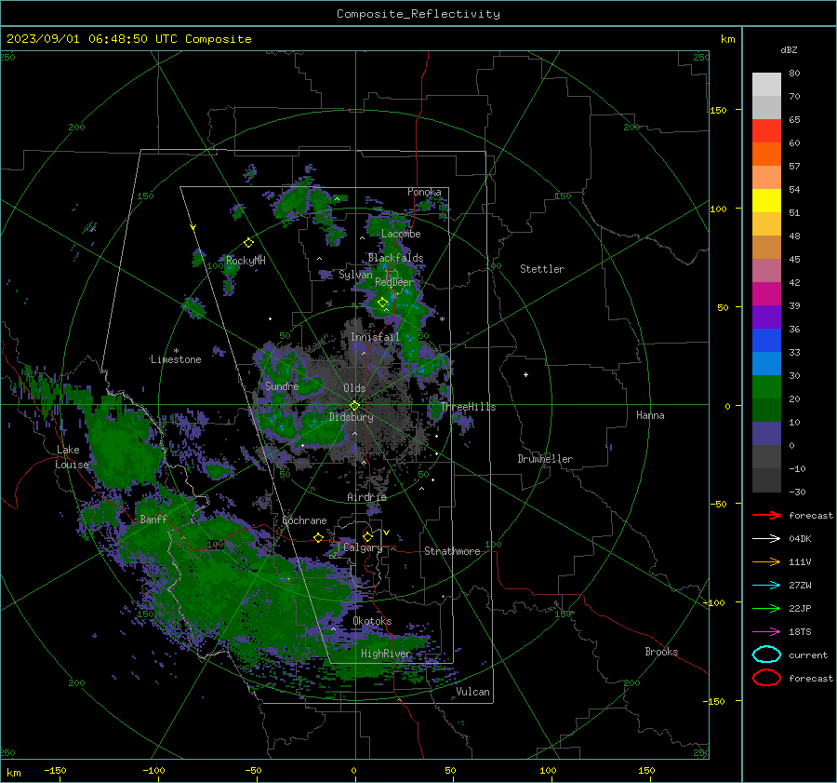
Task: Click the yellow diamond radar center above Didsbury
Action: [x=354, y=406]
